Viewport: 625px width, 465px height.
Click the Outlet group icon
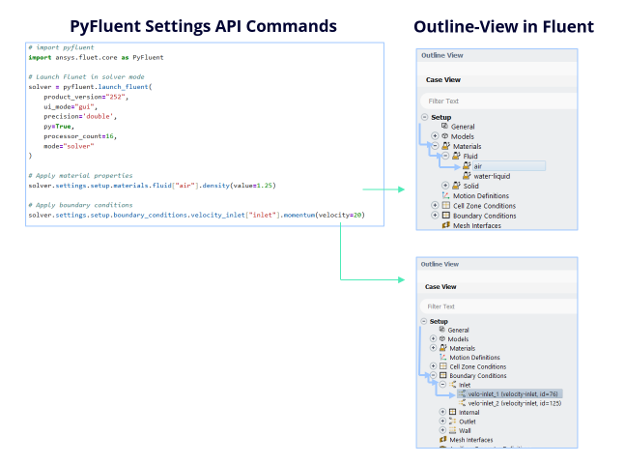[x=452, y=421]
